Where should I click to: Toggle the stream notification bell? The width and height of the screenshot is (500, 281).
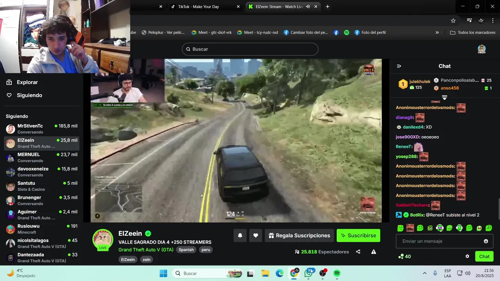coord(240,235)
